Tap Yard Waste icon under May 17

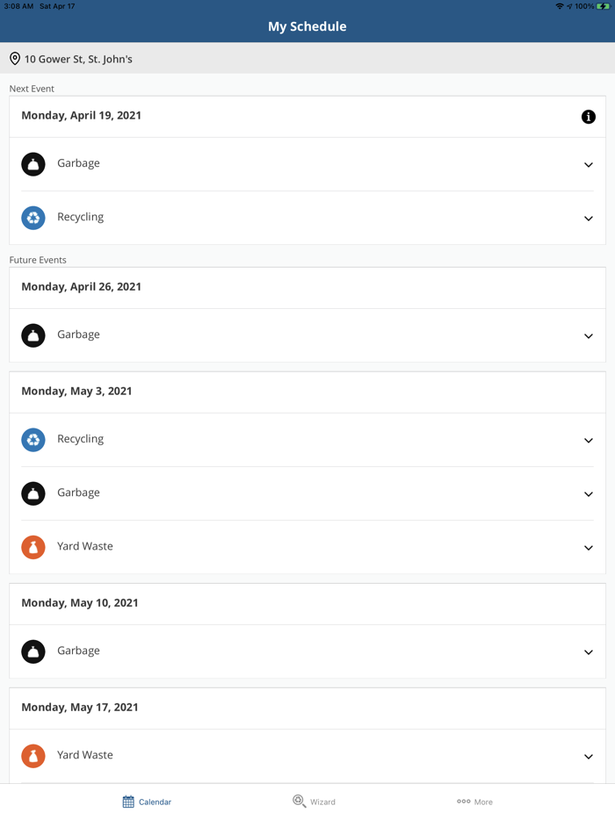[33, 756]
